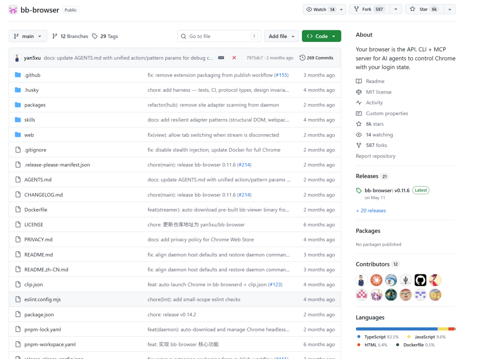The height and width of the screenshot is (359, 481).
Task: Click the eye icon next to 14 watching
Action: [x=359, y=135]
